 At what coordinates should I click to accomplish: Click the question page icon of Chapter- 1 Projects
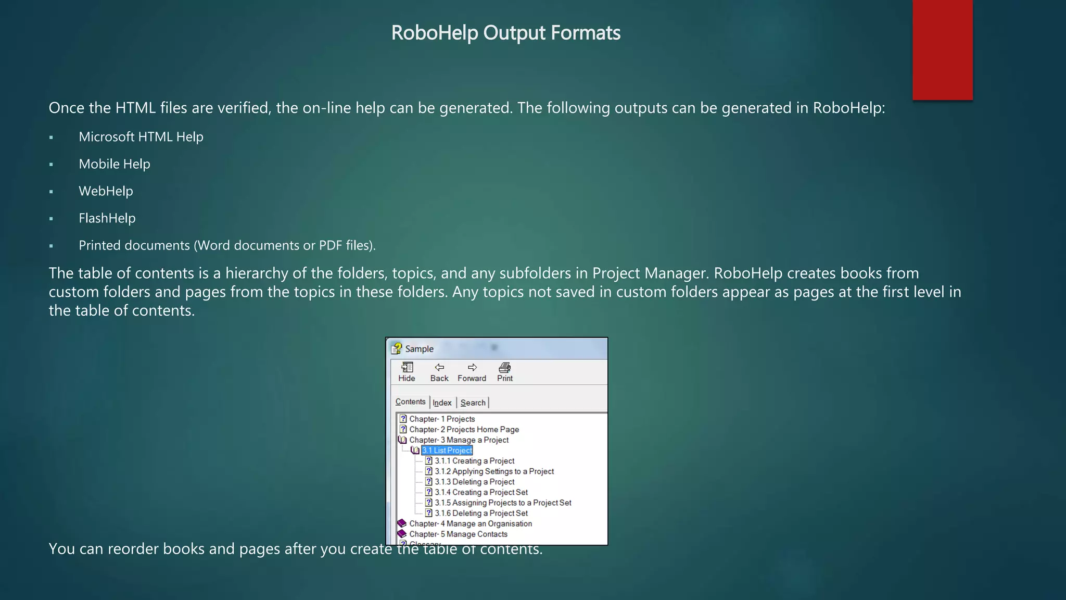point(403,418)
